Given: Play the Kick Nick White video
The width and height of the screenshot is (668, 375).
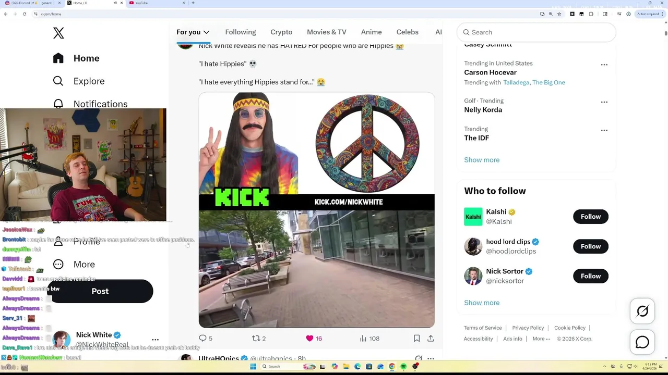Looking at the screenshot, I should click(x=317, y=210).
